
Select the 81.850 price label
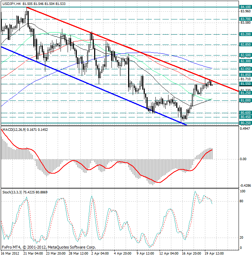[x=246, y=75]
